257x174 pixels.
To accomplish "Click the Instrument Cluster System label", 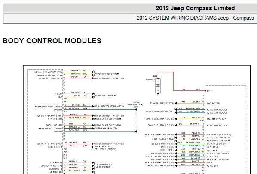I will click(109, 106).
